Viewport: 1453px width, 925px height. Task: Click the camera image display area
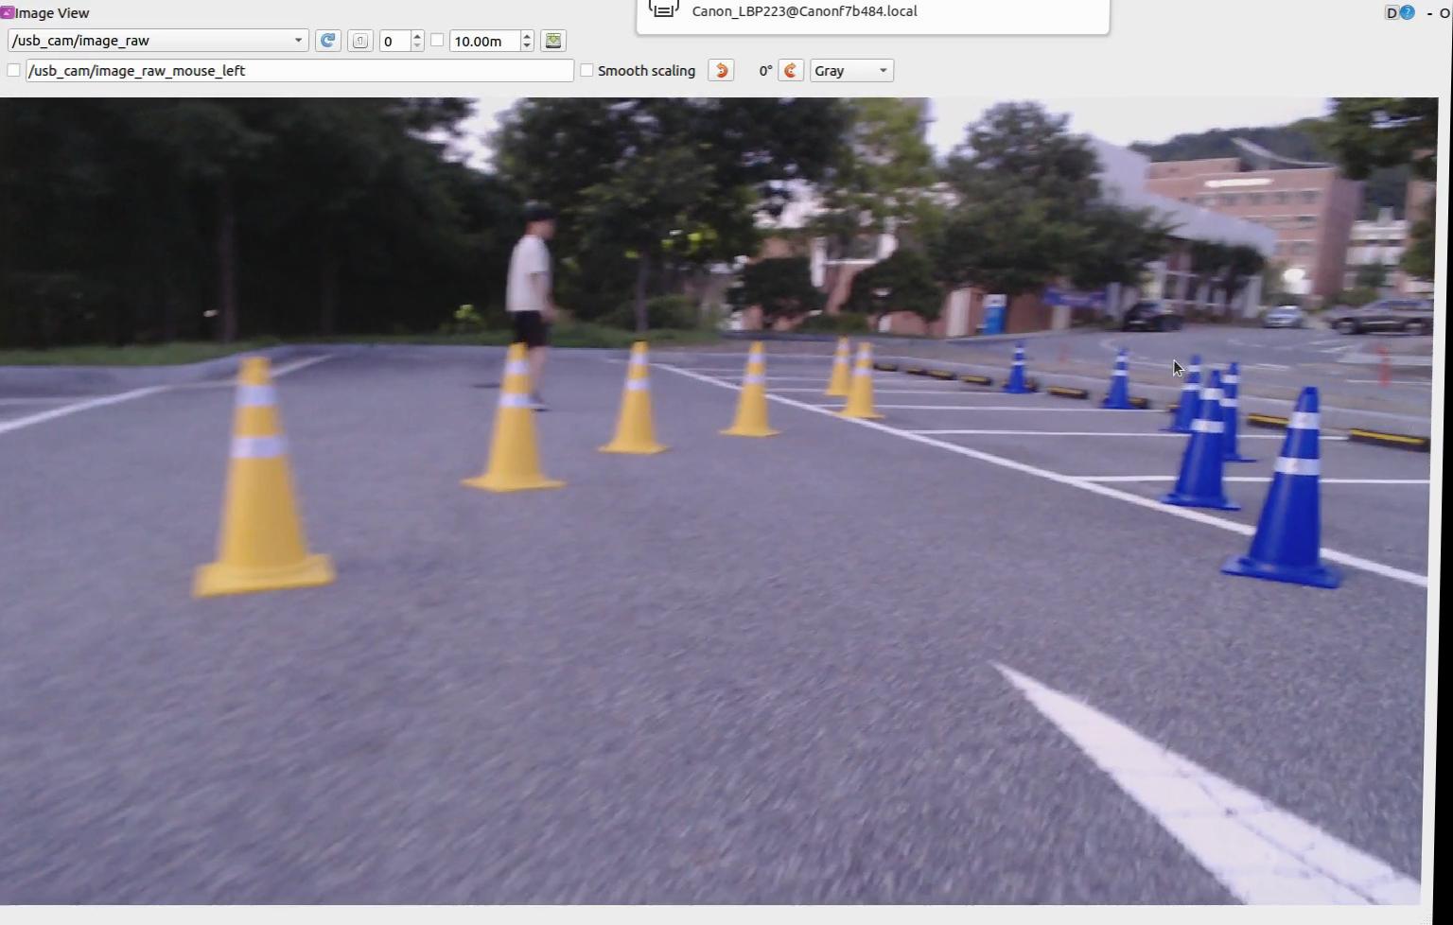click(x=717, y=501)
